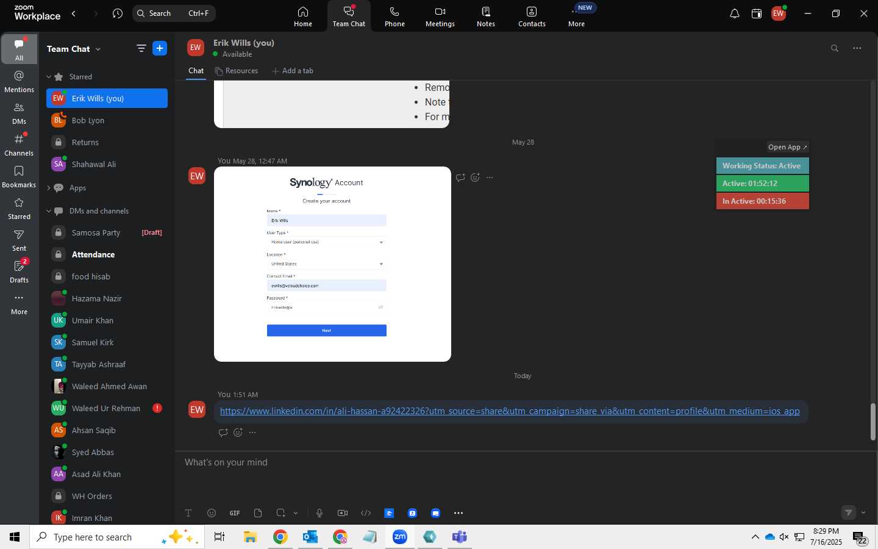Open Meetings from top navigation

click(x=440, y=16)
